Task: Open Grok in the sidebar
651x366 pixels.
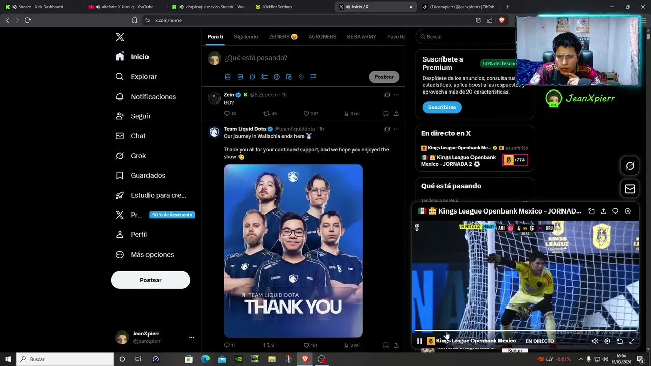Action: 131,156
